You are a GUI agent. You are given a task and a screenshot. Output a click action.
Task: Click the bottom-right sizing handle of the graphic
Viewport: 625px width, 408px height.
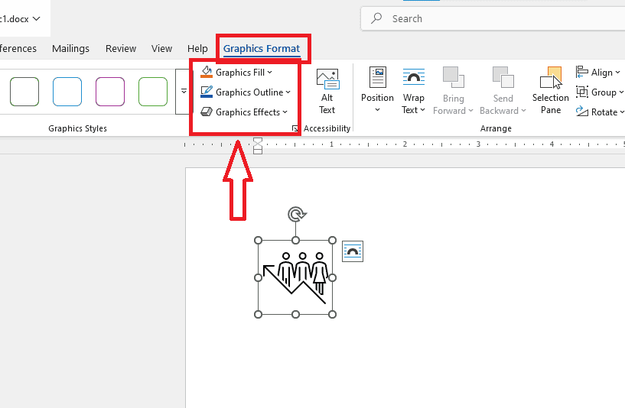(x=332, y=315)
